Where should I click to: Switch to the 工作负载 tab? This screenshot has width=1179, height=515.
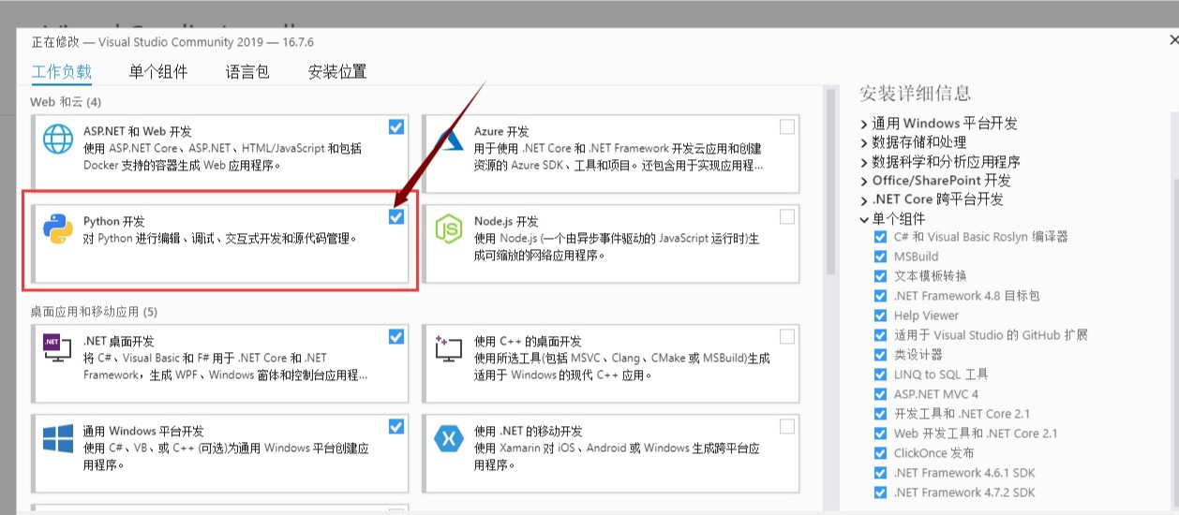[x=62, y=72]
